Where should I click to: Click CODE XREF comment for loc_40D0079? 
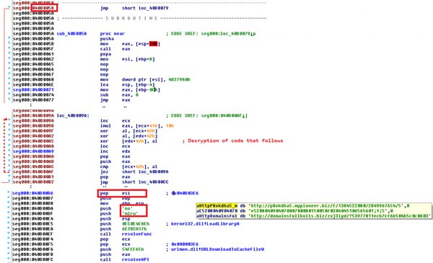[211, 34]
